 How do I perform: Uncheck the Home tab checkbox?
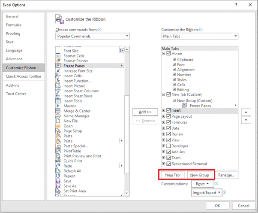[168, 53]
